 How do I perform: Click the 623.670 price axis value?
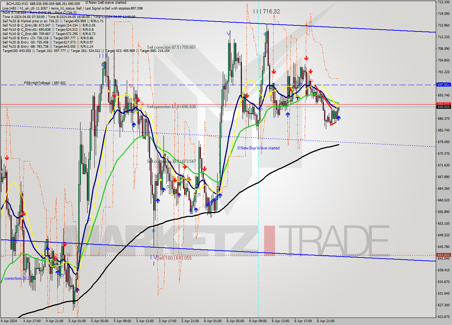pyautogui.click(x=443, y=317)
